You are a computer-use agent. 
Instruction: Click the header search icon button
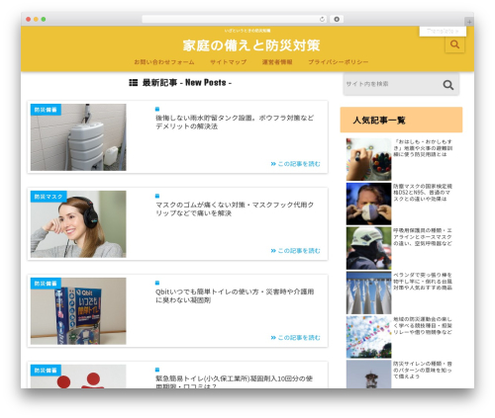[x=454, y=44]
